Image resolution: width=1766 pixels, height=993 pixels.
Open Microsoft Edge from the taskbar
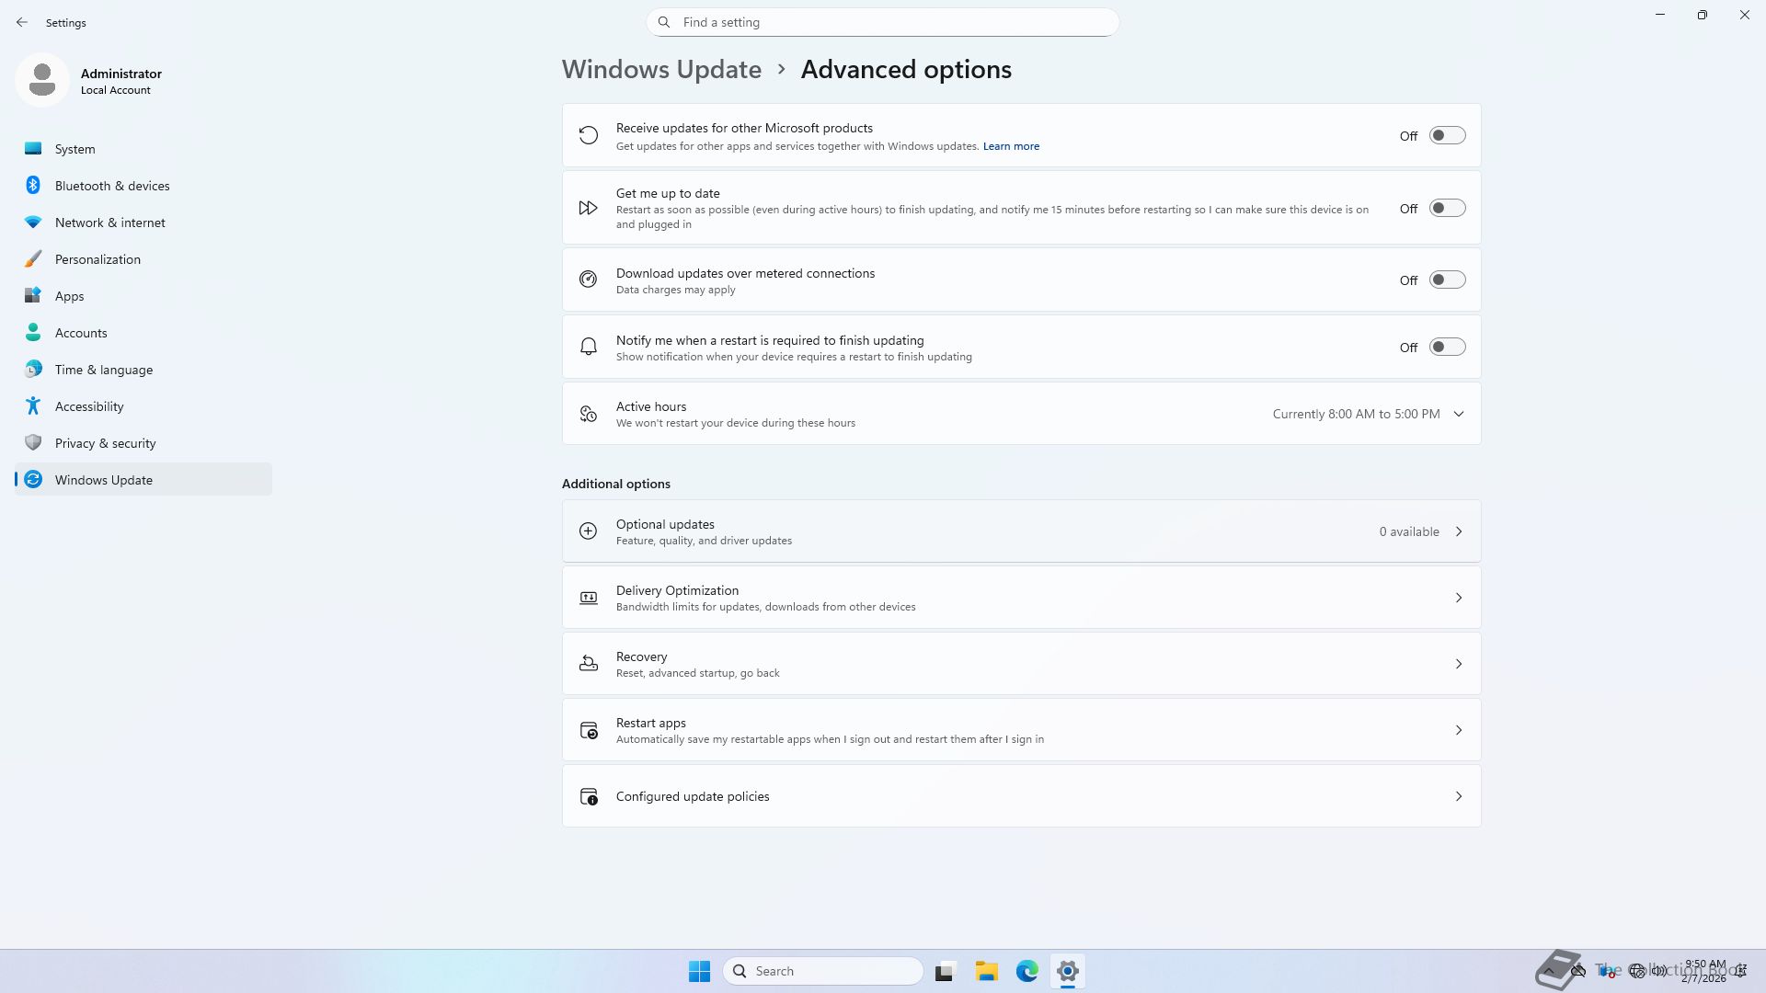click(x=1026, y=971)
